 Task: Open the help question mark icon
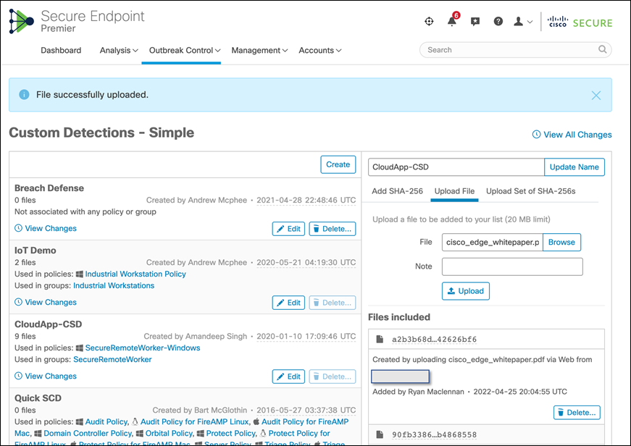[498, 21]
